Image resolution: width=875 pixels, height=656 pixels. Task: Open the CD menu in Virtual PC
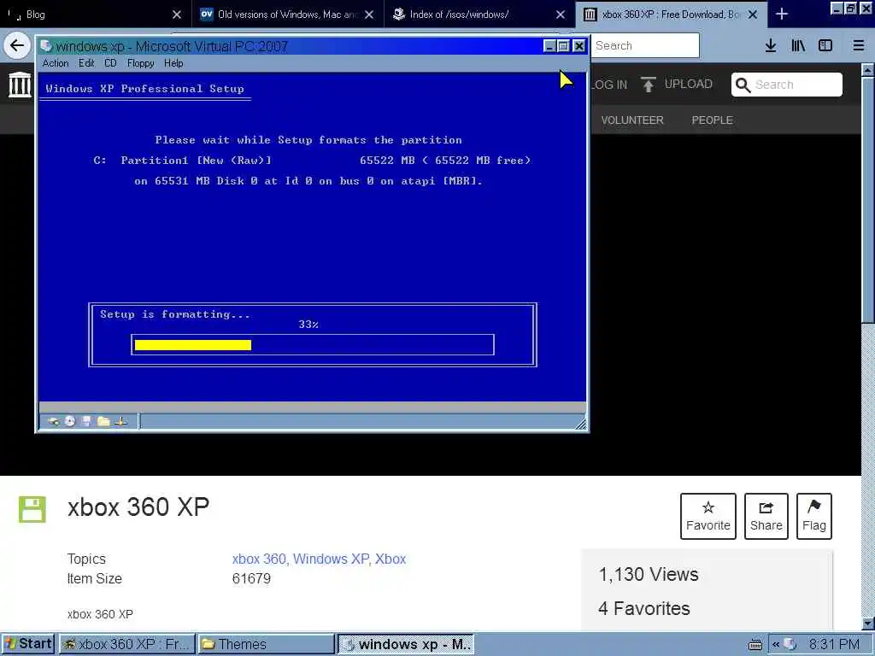tap(110, 63)
